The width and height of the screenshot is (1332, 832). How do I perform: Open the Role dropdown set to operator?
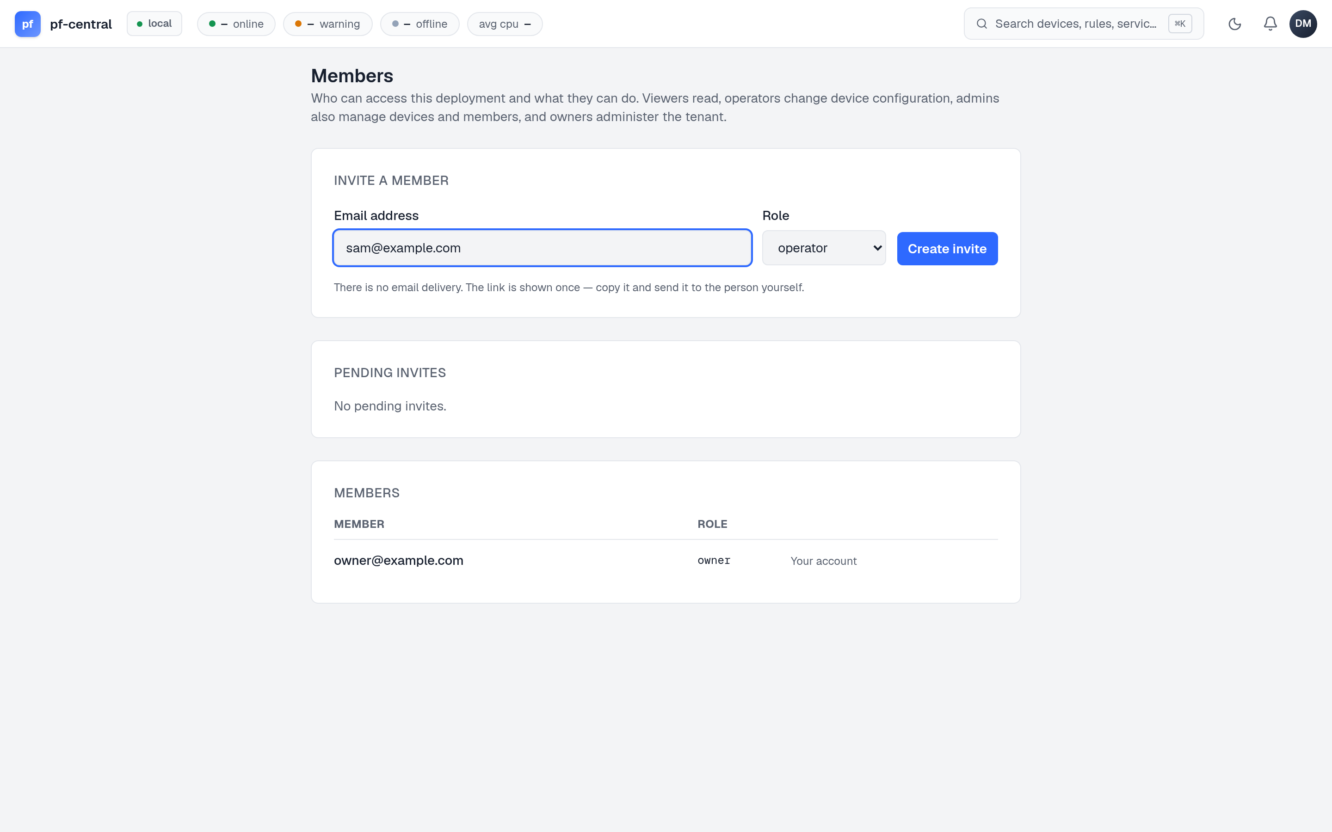(x=824, y=248)
